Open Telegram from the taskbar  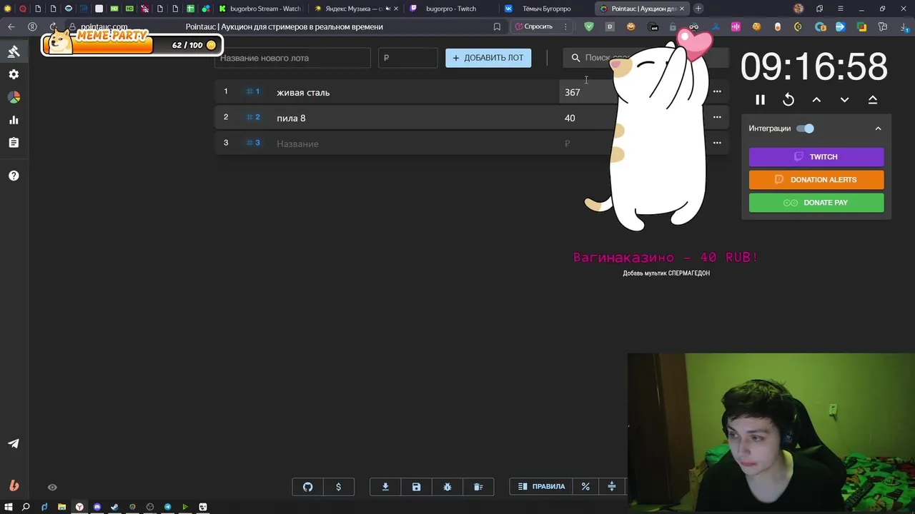tap(167, 507)
